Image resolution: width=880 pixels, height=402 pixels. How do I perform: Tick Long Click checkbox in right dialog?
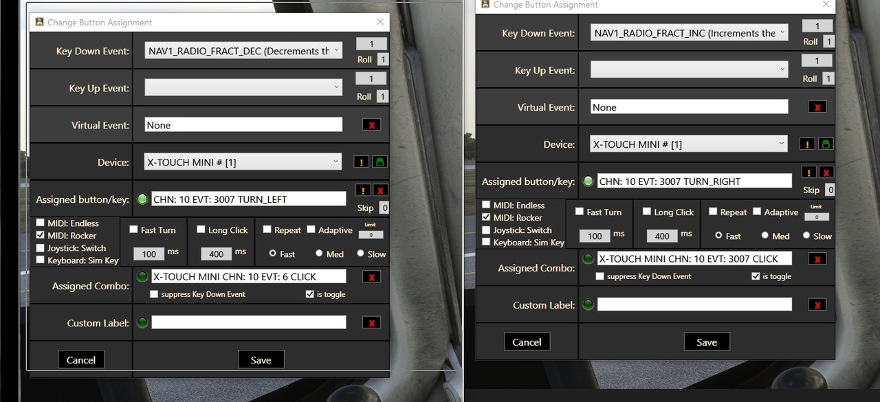(647, 212)
